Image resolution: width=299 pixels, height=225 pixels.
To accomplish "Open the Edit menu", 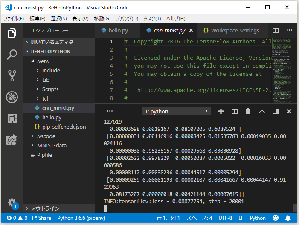I will pos(38,19).
